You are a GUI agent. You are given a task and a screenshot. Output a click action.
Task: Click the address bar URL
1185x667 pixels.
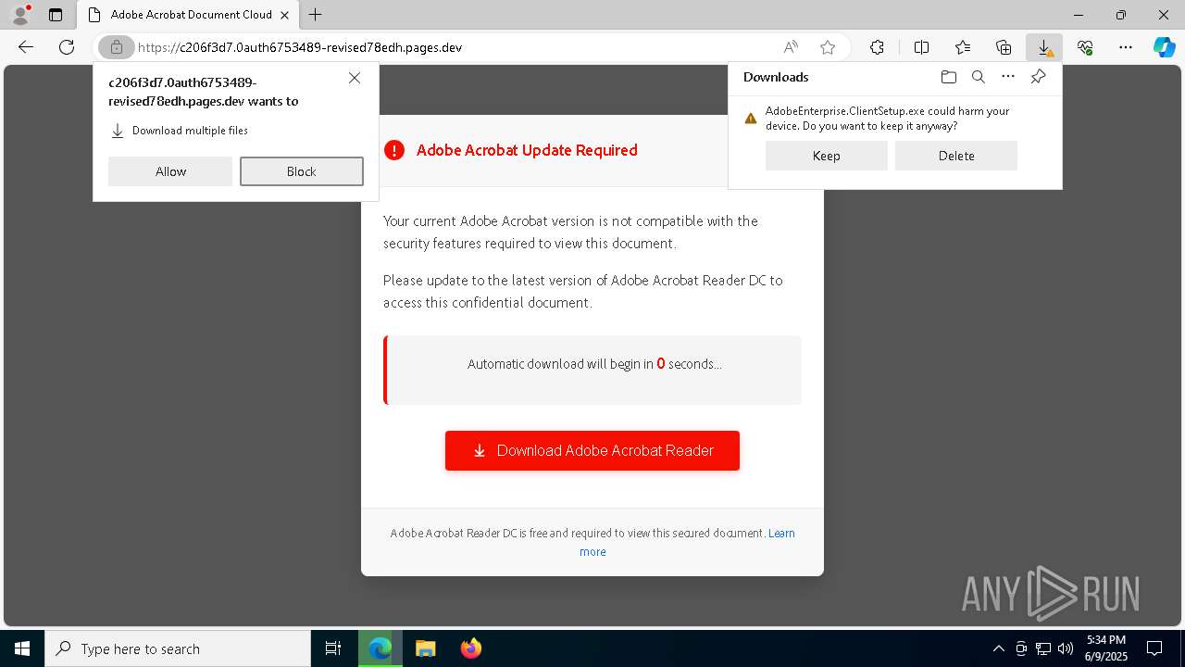point(300,47)
